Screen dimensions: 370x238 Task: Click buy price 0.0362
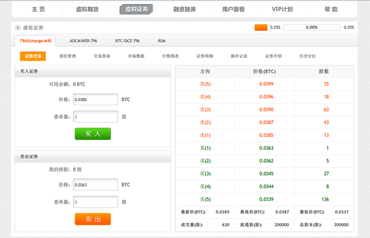tap(266, 161)
